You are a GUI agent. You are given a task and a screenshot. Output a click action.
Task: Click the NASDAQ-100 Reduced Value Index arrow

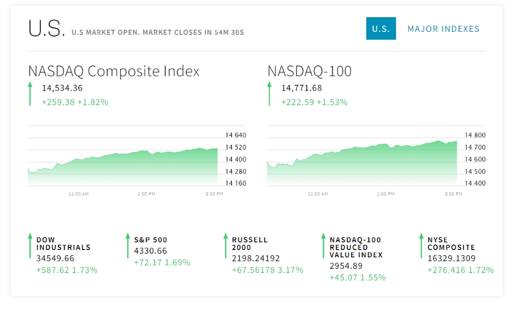pyautogui.click(x=324, y=246)
